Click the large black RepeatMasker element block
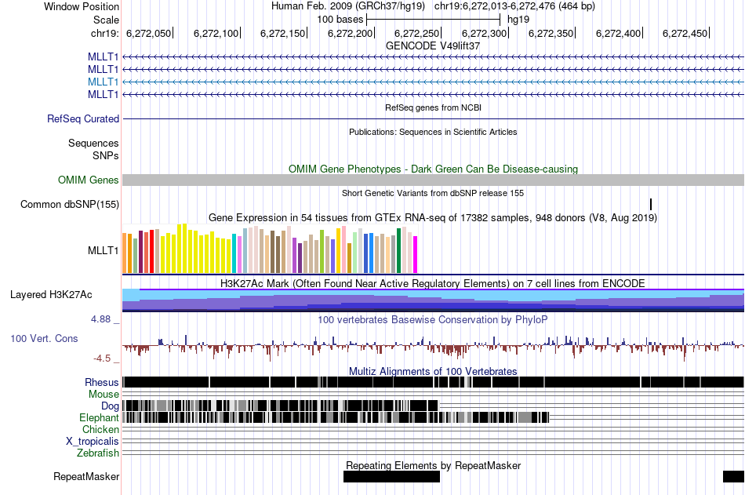Image resolution: width=745 pixels, height=495 pixels. 391,476
